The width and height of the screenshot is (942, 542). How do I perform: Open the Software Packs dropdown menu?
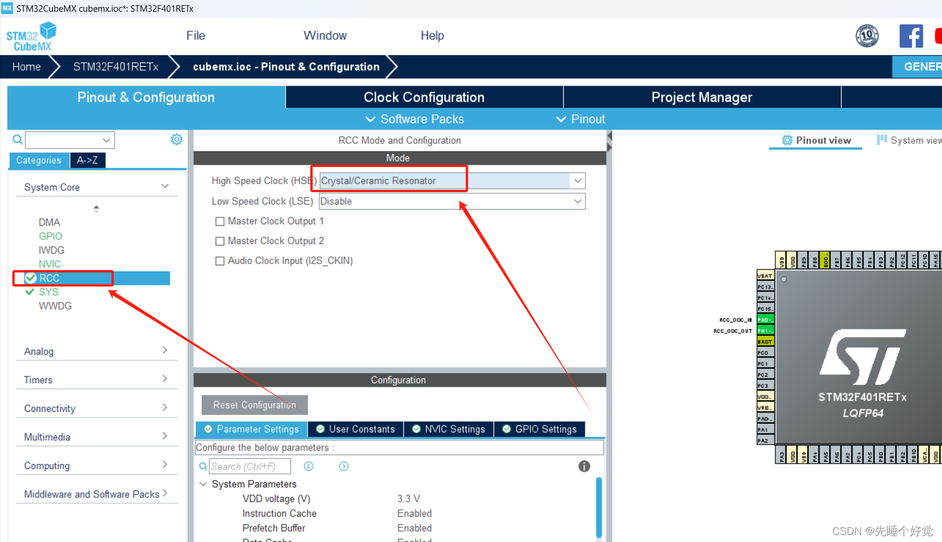(x=415, y=119)
